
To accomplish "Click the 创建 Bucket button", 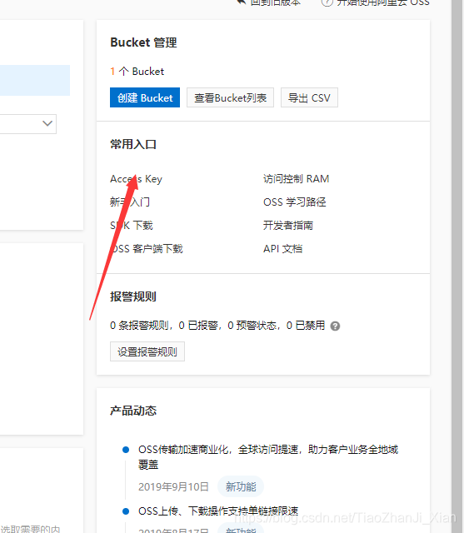I will tap(145, 98).
